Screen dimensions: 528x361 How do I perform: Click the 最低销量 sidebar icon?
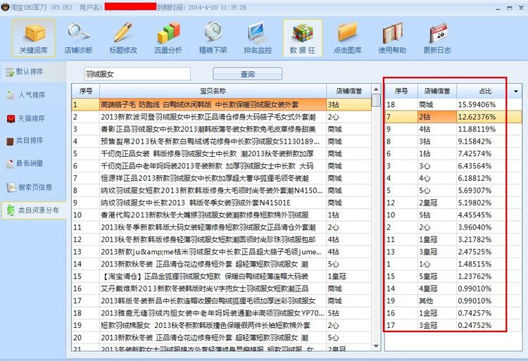click(10, 163)
